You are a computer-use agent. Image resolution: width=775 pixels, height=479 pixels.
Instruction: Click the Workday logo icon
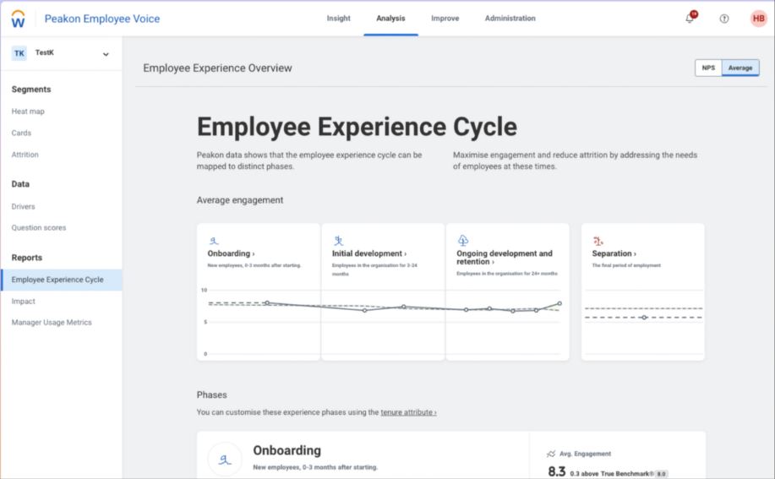[19, 19]
